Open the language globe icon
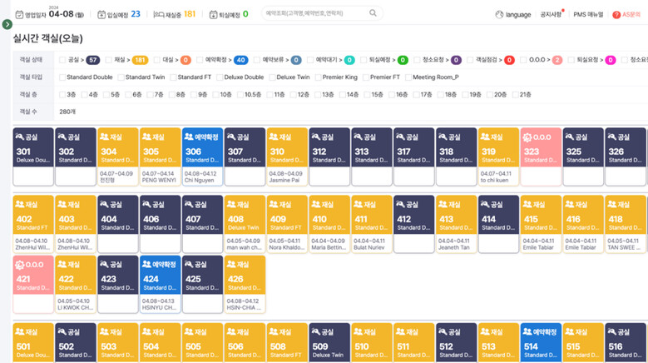The height and width of the screenshot is (363, 648). [x=499, y=14]
